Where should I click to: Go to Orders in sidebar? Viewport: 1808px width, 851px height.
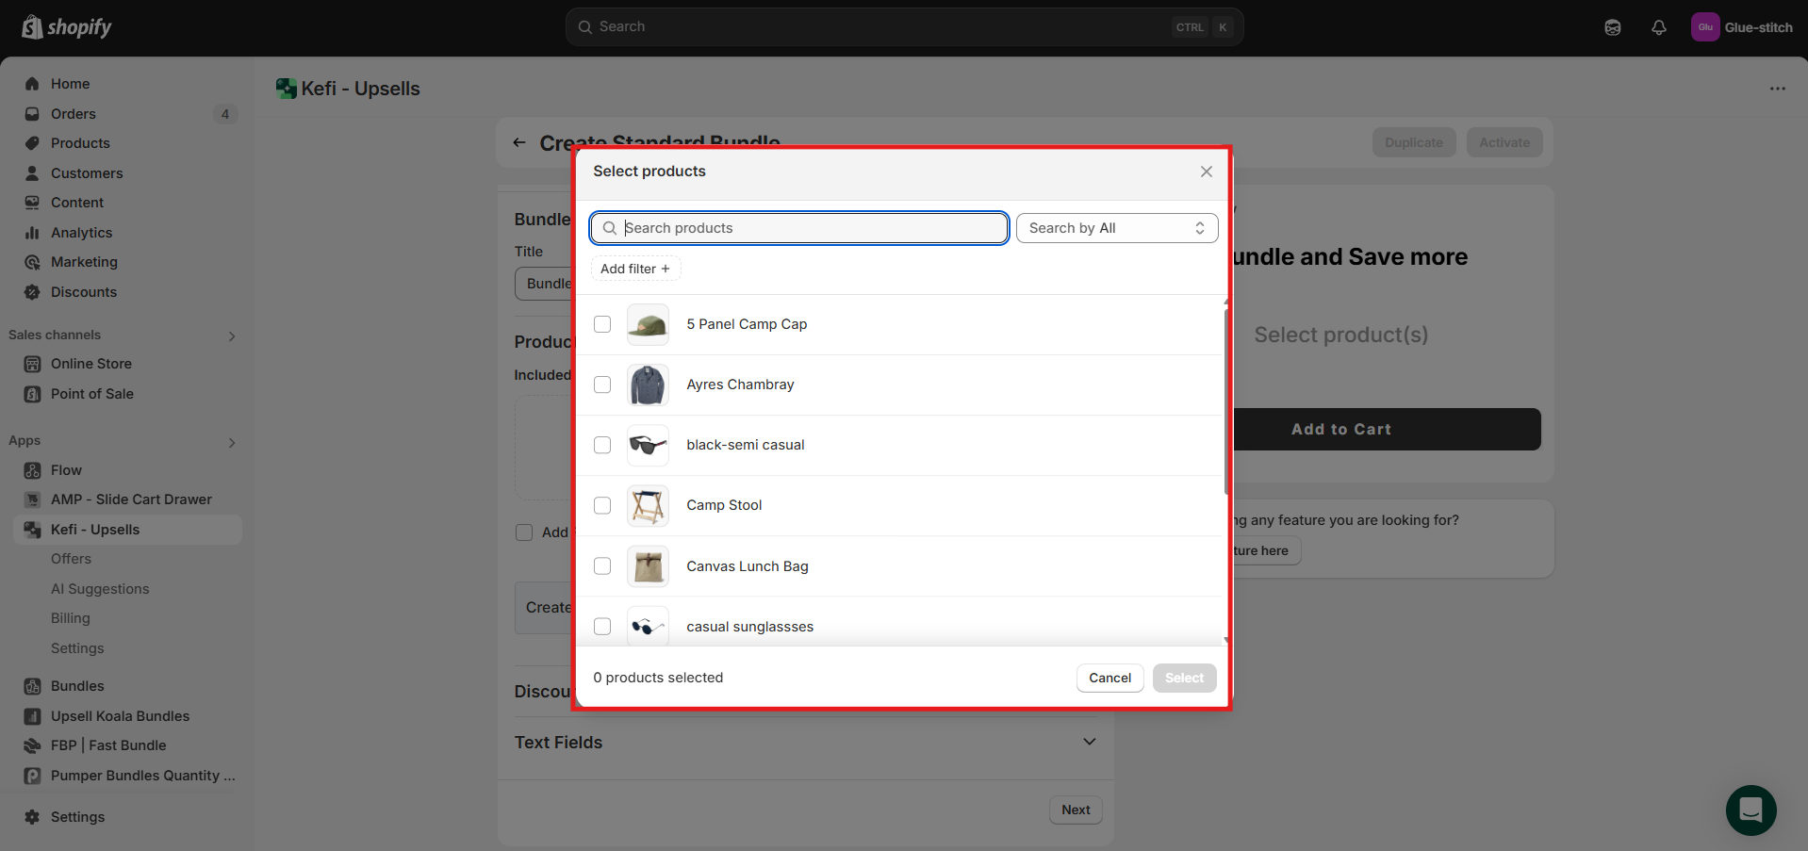tap(74, 114)
